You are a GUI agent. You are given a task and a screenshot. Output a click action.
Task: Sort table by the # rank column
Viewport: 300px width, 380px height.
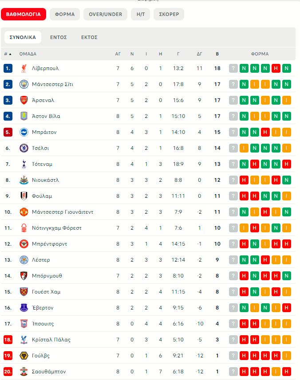(8, 54)
